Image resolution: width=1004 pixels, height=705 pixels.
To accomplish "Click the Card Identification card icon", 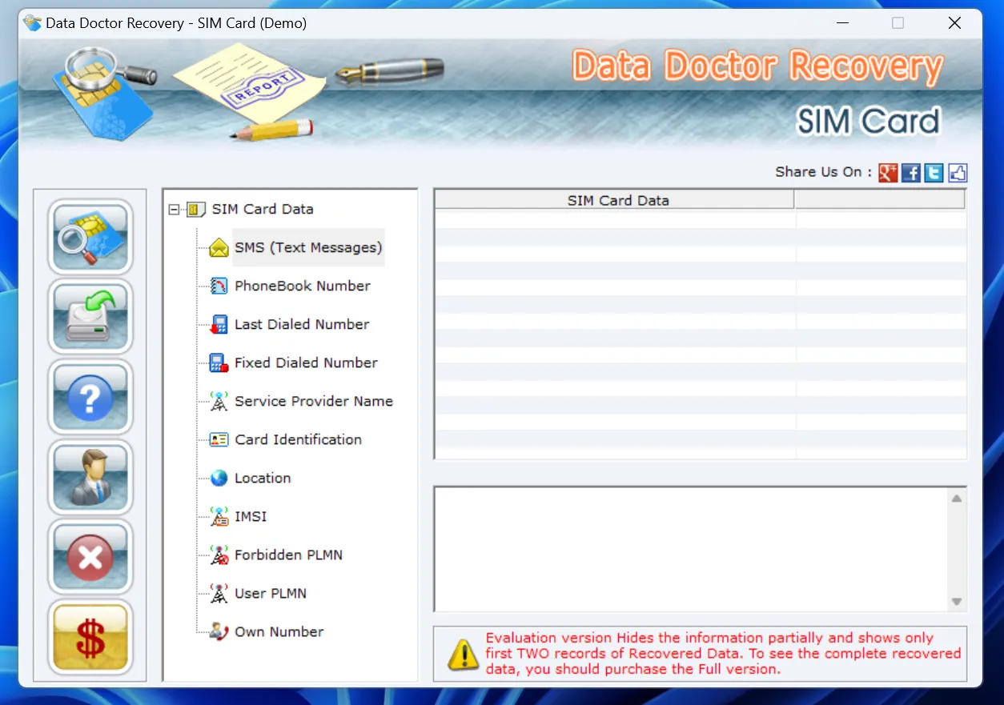I will pos(219,440).
